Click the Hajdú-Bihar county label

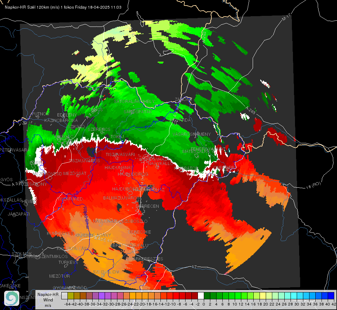pos(86,219)
